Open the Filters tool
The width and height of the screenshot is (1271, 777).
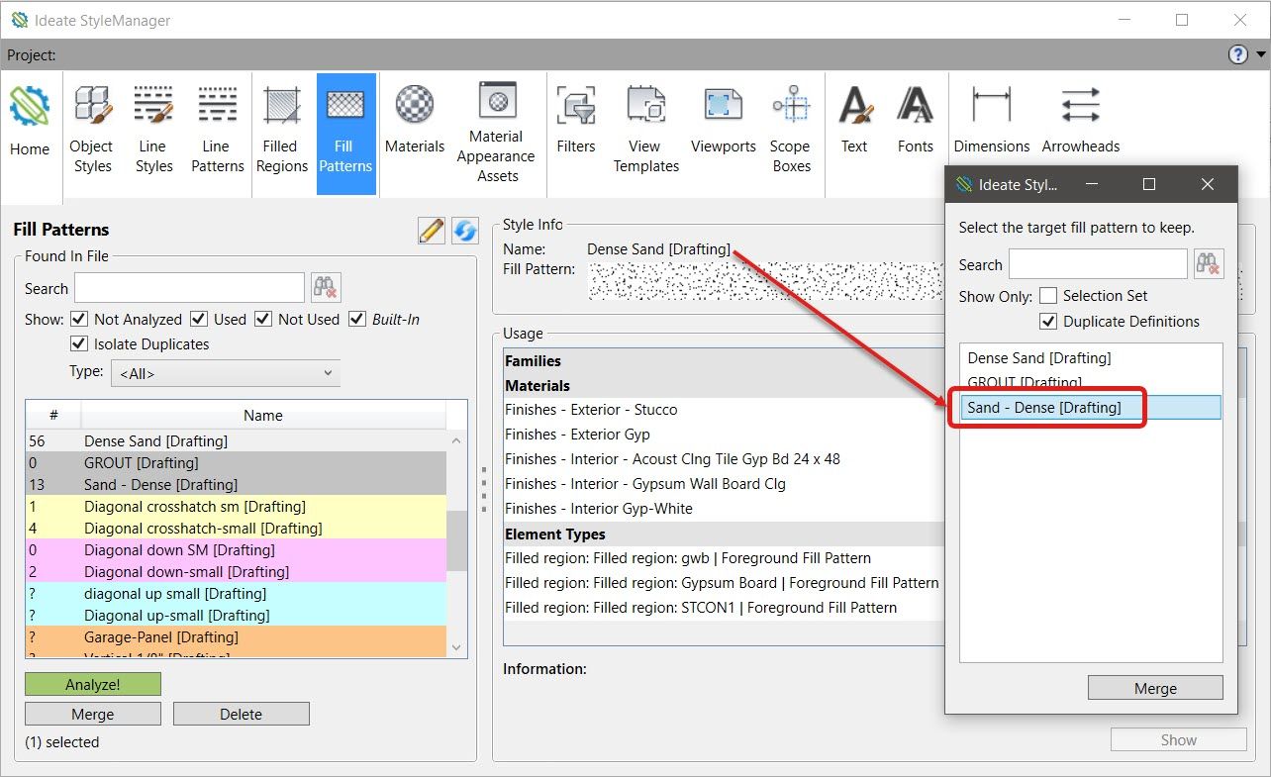[x=576, y=122]
